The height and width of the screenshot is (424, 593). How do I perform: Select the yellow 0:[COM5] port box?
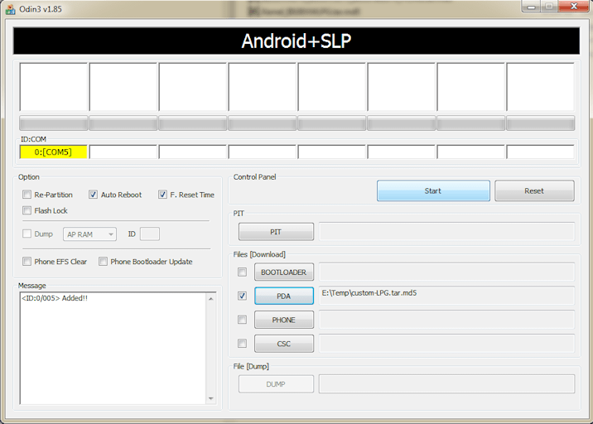tap(53, 152)
